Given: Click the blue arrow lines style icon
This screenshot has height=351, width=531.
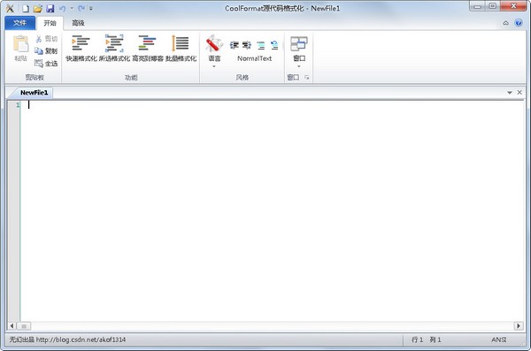Looking at the screenshot, I should [274, 45].
